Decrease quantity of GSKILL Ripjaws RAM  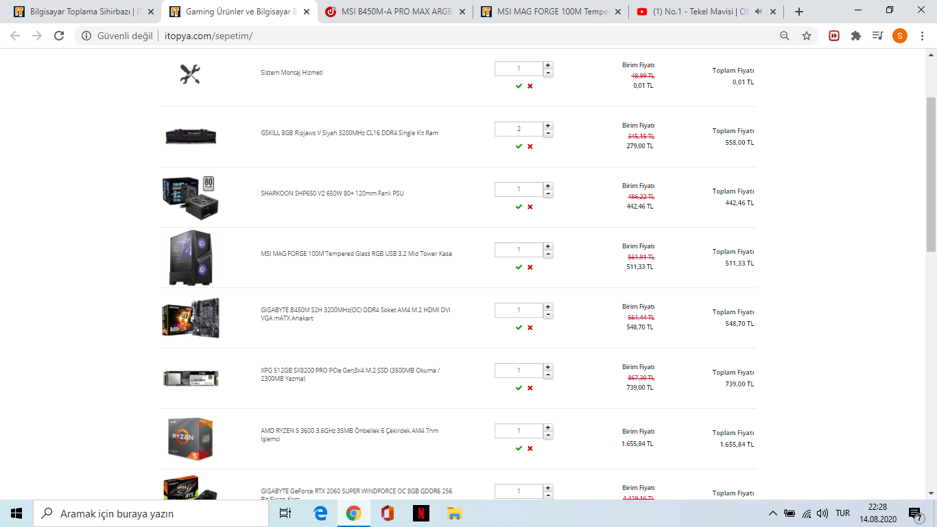[548, 133]
